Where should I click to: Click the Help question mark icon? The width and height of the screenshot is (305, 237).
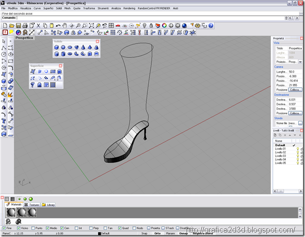211,25
